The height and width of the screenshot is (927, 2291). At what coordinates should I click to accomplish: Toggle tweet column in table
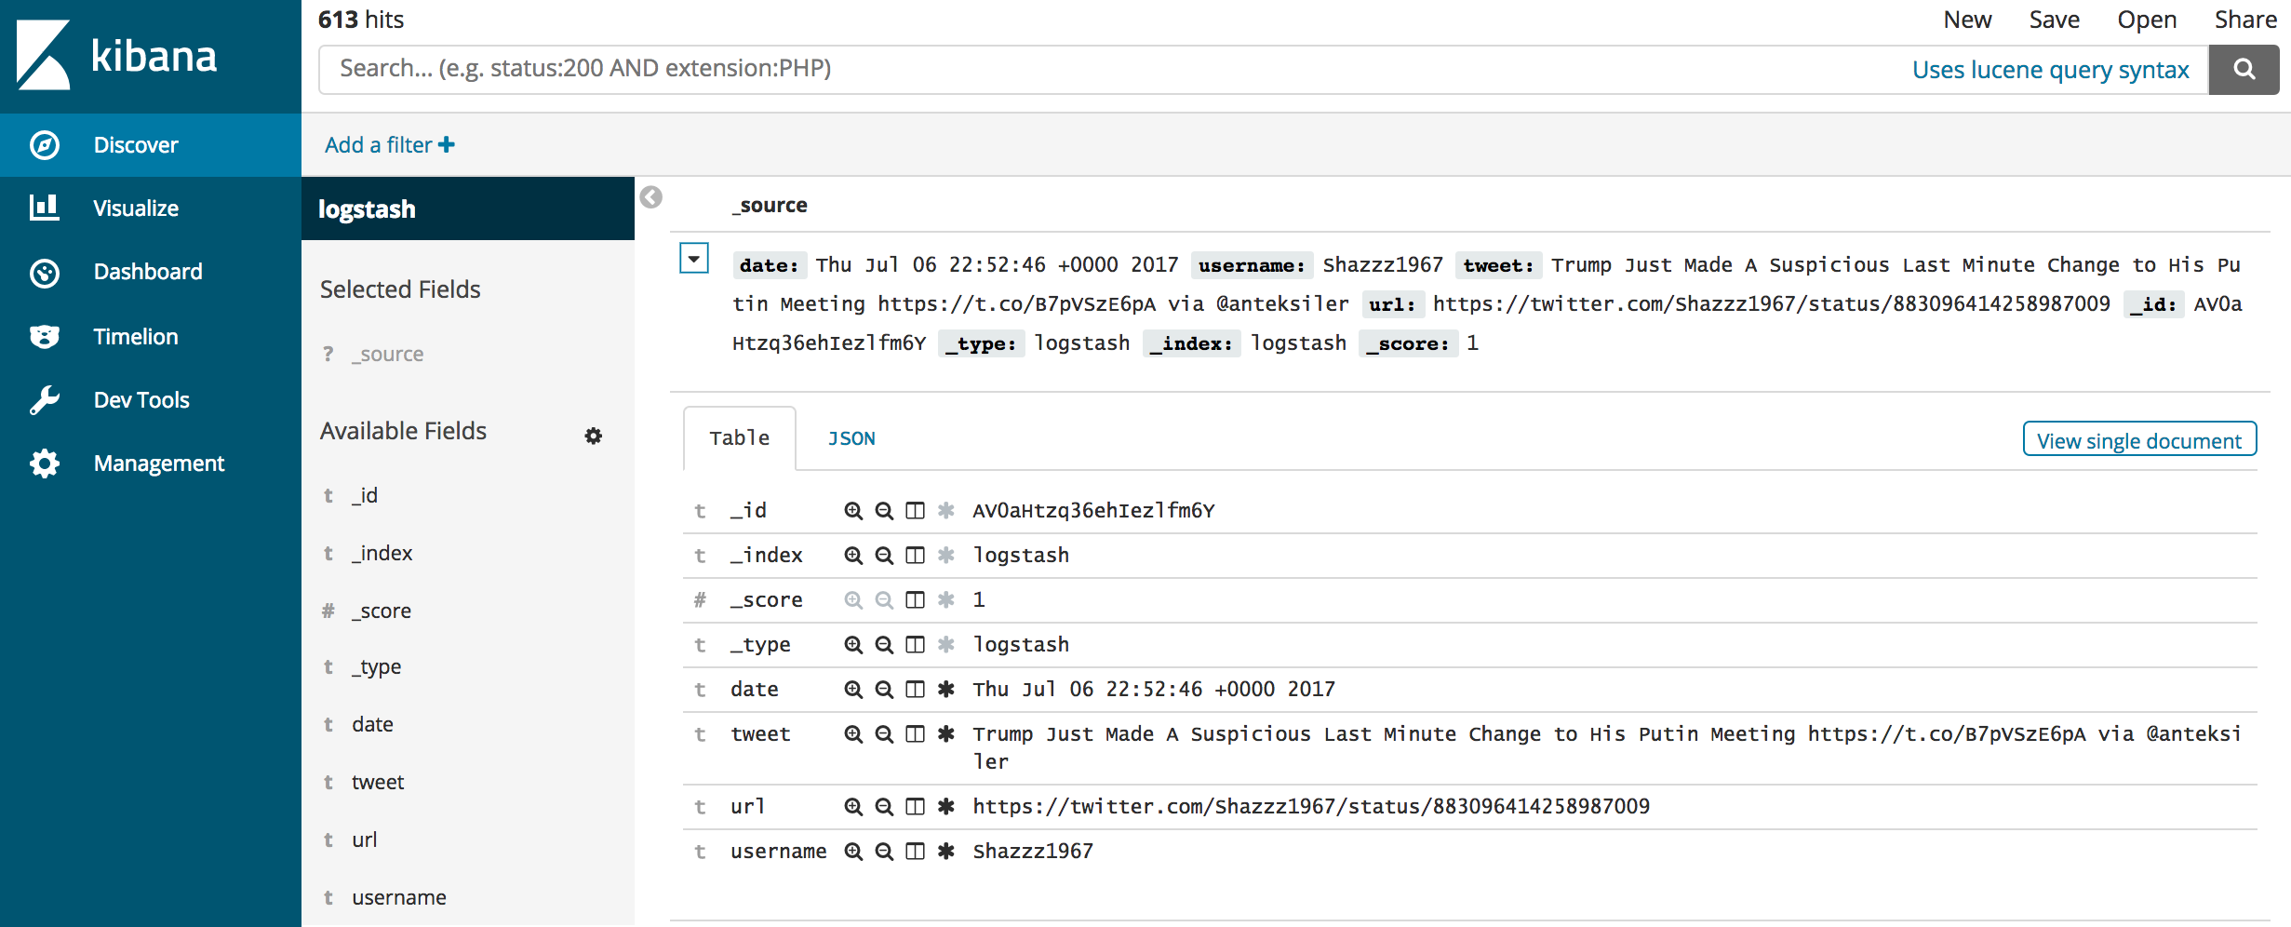pyautogui.click(x=916, y=734)
